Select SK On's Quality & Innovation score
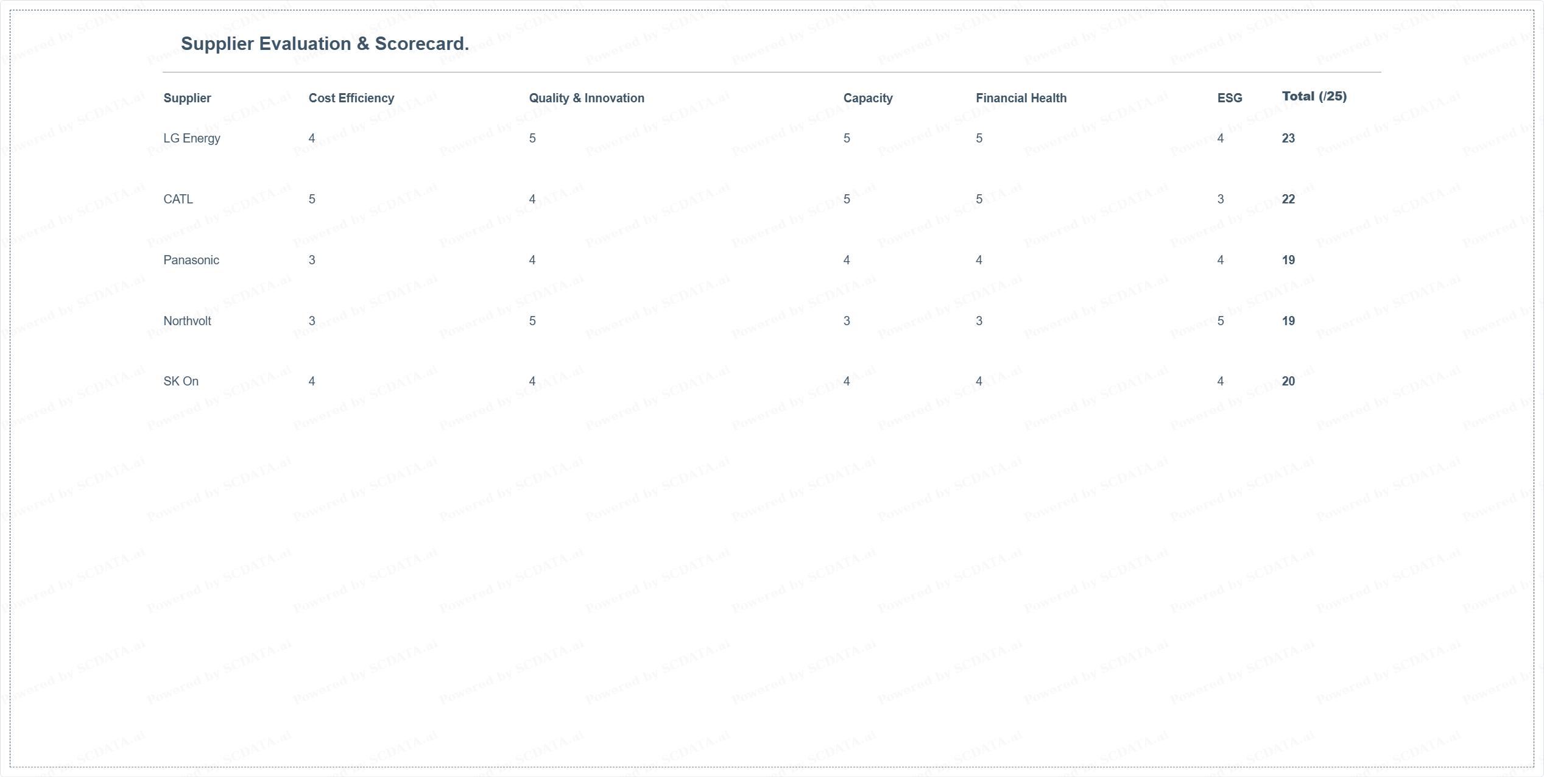Image resolution: width=1544 pixels, height=777 pixels. click(x=532, y=381)
